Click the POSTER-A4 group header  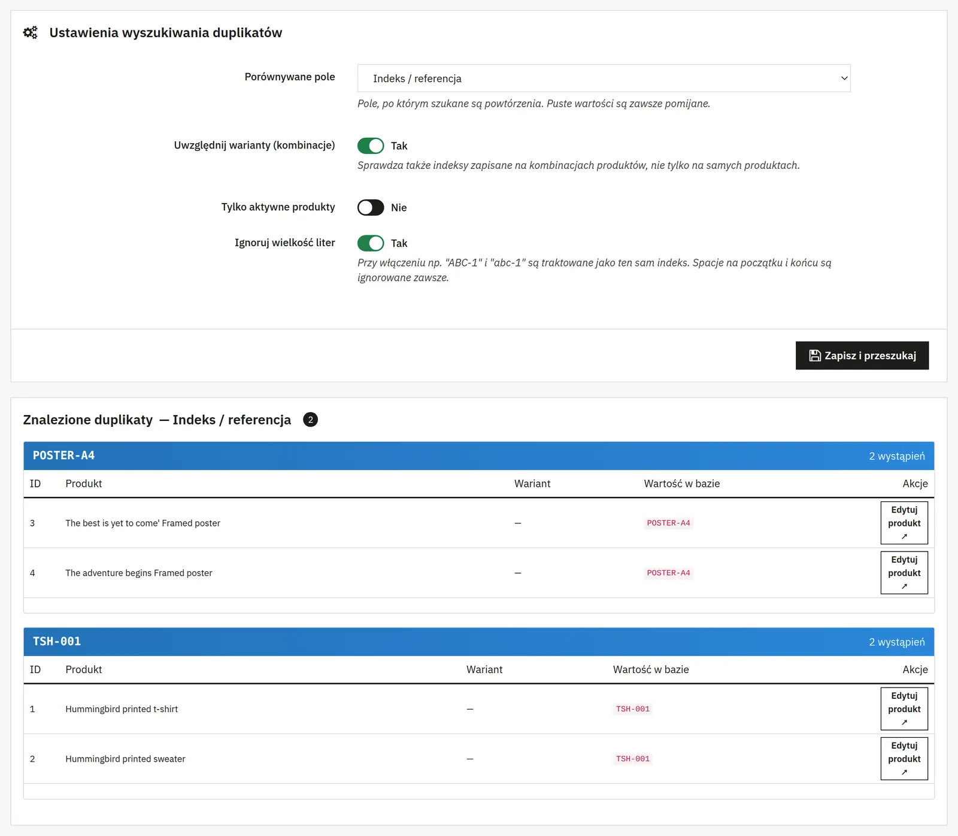[479, 456]
